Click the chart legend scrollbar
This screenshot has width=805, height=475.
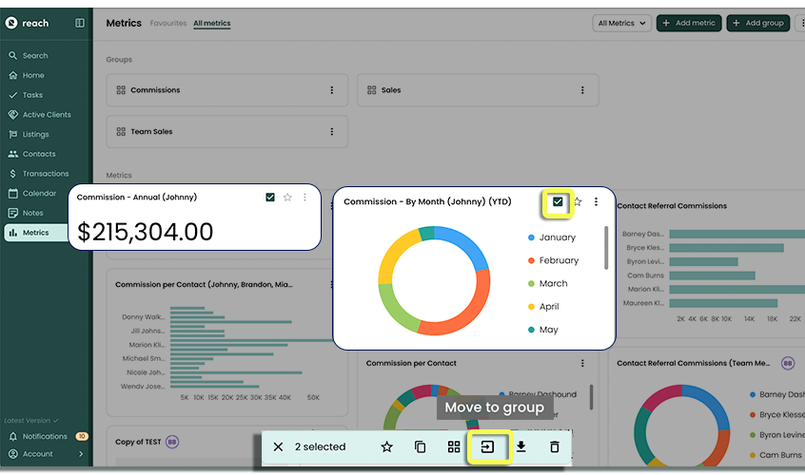tap(606, 247)
